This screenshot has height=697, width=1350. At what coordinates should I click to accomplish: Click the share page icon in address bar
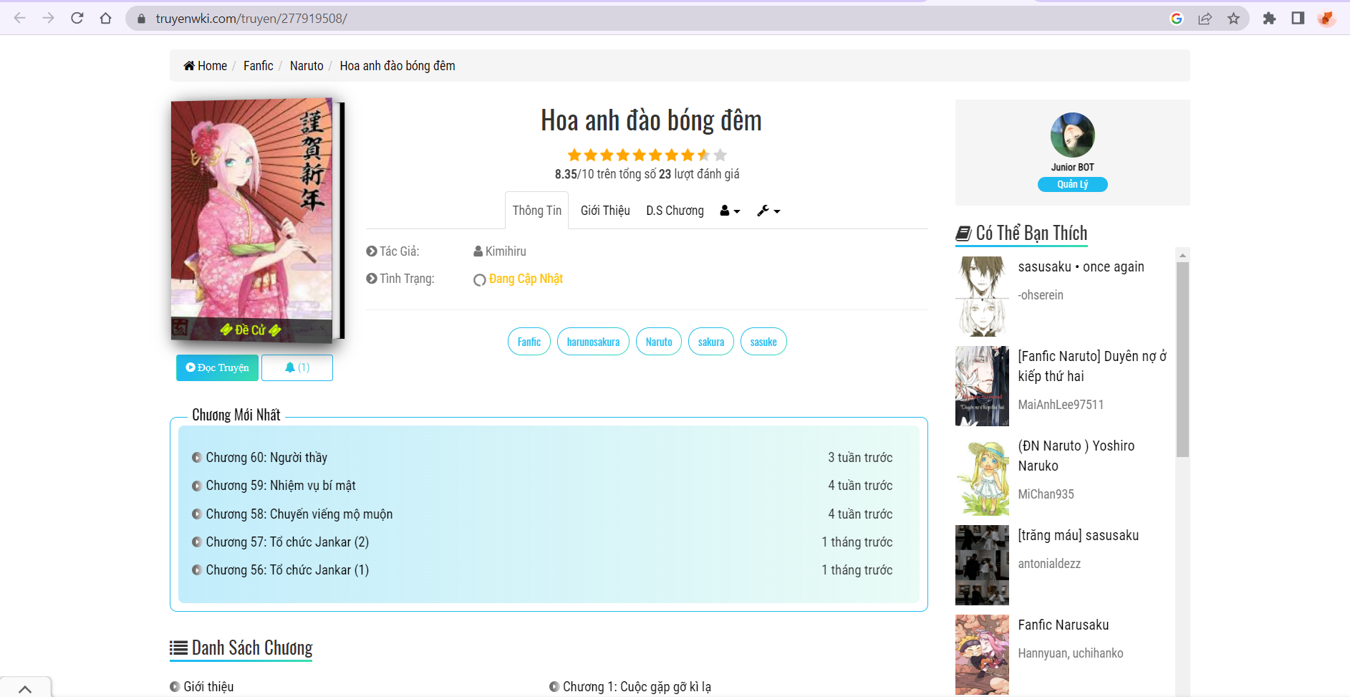pos(1205,19)
